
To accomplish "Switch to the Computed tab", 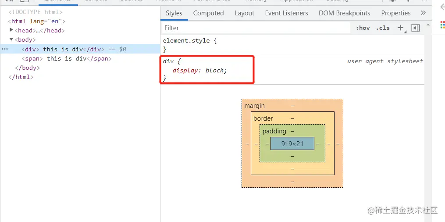I will pyautogui.click(x=208, y=13).
